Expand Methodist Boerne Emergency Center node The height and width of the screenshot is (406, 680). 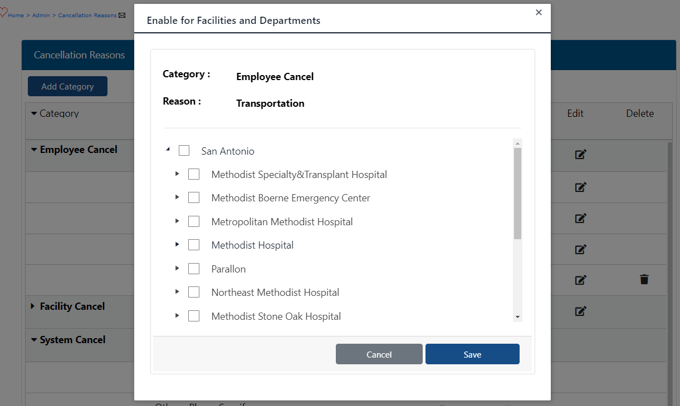[x=177, y=197]
